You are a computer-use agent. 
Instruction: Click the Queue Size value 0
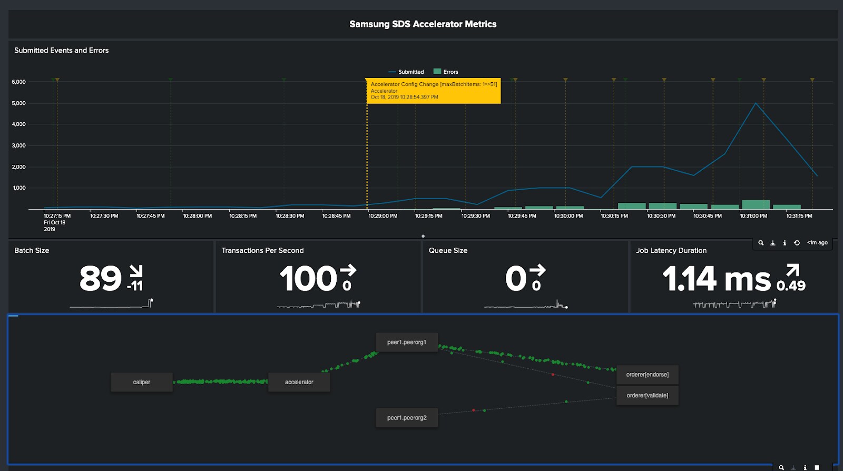(x=516, y=278)
